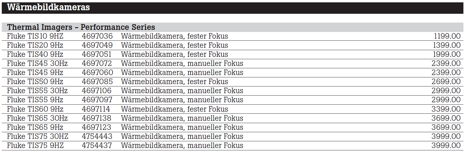Screen dimensions: 469x153
Task: Select the Fluke TIS60 9Hz description text
Action: click(174, 109)
